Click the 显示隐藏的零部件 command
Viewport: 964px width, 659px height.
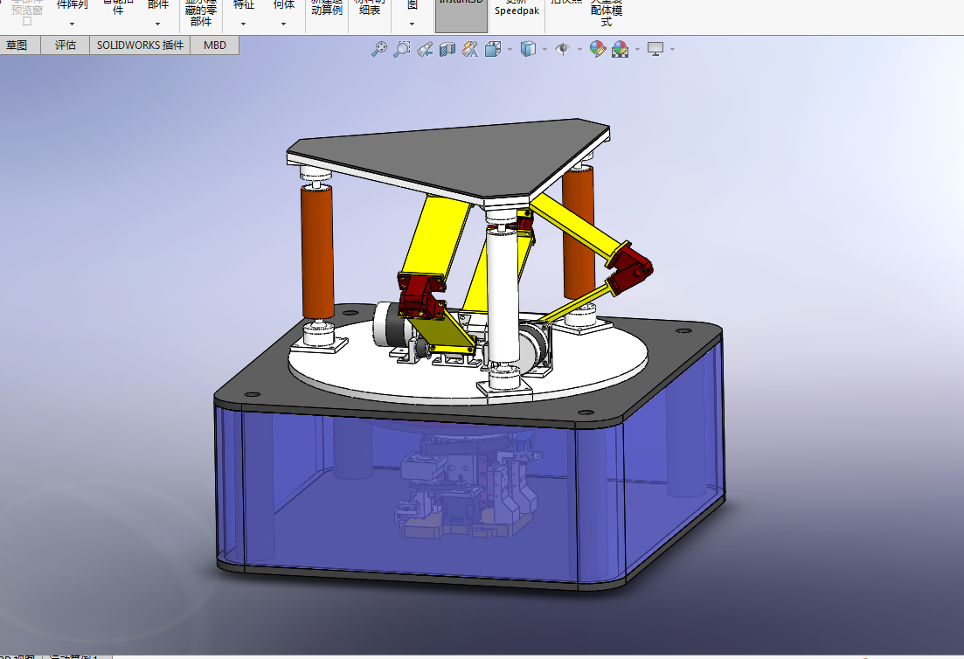pyautogui.click(x=201, y=13)
